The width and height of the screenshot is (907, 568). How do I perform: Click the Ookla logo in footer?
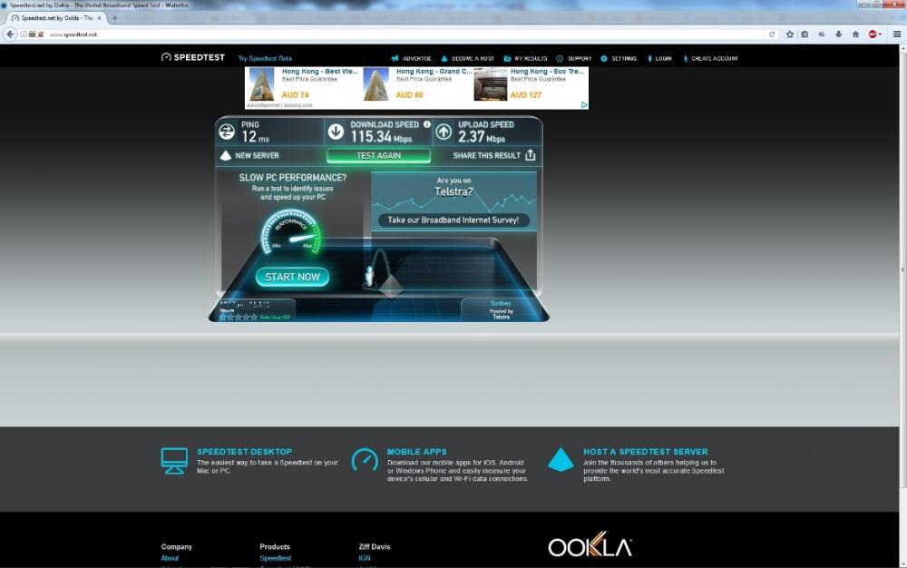tap(590, 545)
